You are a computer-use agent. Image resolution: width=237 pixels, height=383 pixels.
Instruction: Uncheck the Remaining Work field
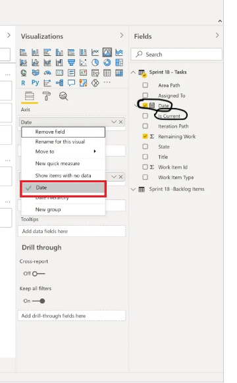[145, 136]
